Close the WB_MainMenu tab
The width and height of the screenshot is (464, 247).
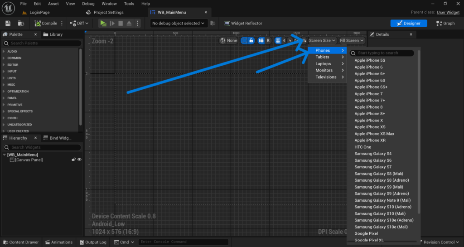tap(206, 12)
